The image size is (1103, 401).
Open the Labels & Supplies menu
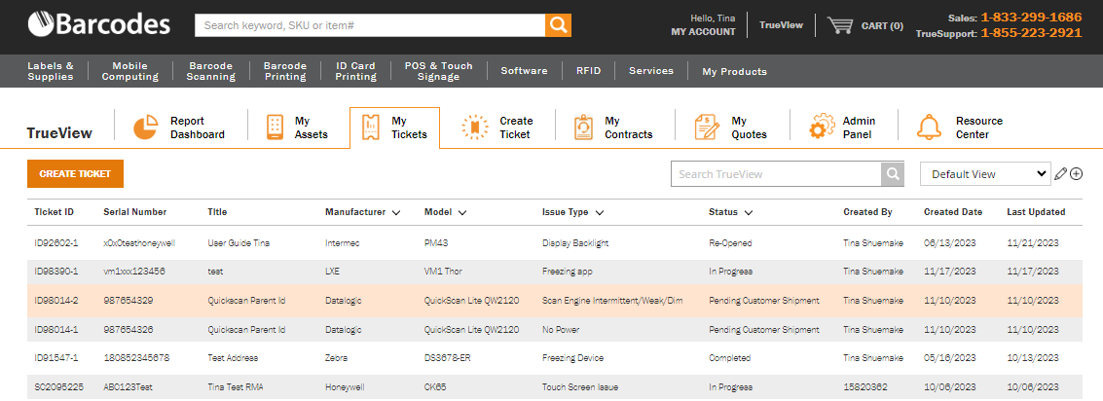pos(51,71)
